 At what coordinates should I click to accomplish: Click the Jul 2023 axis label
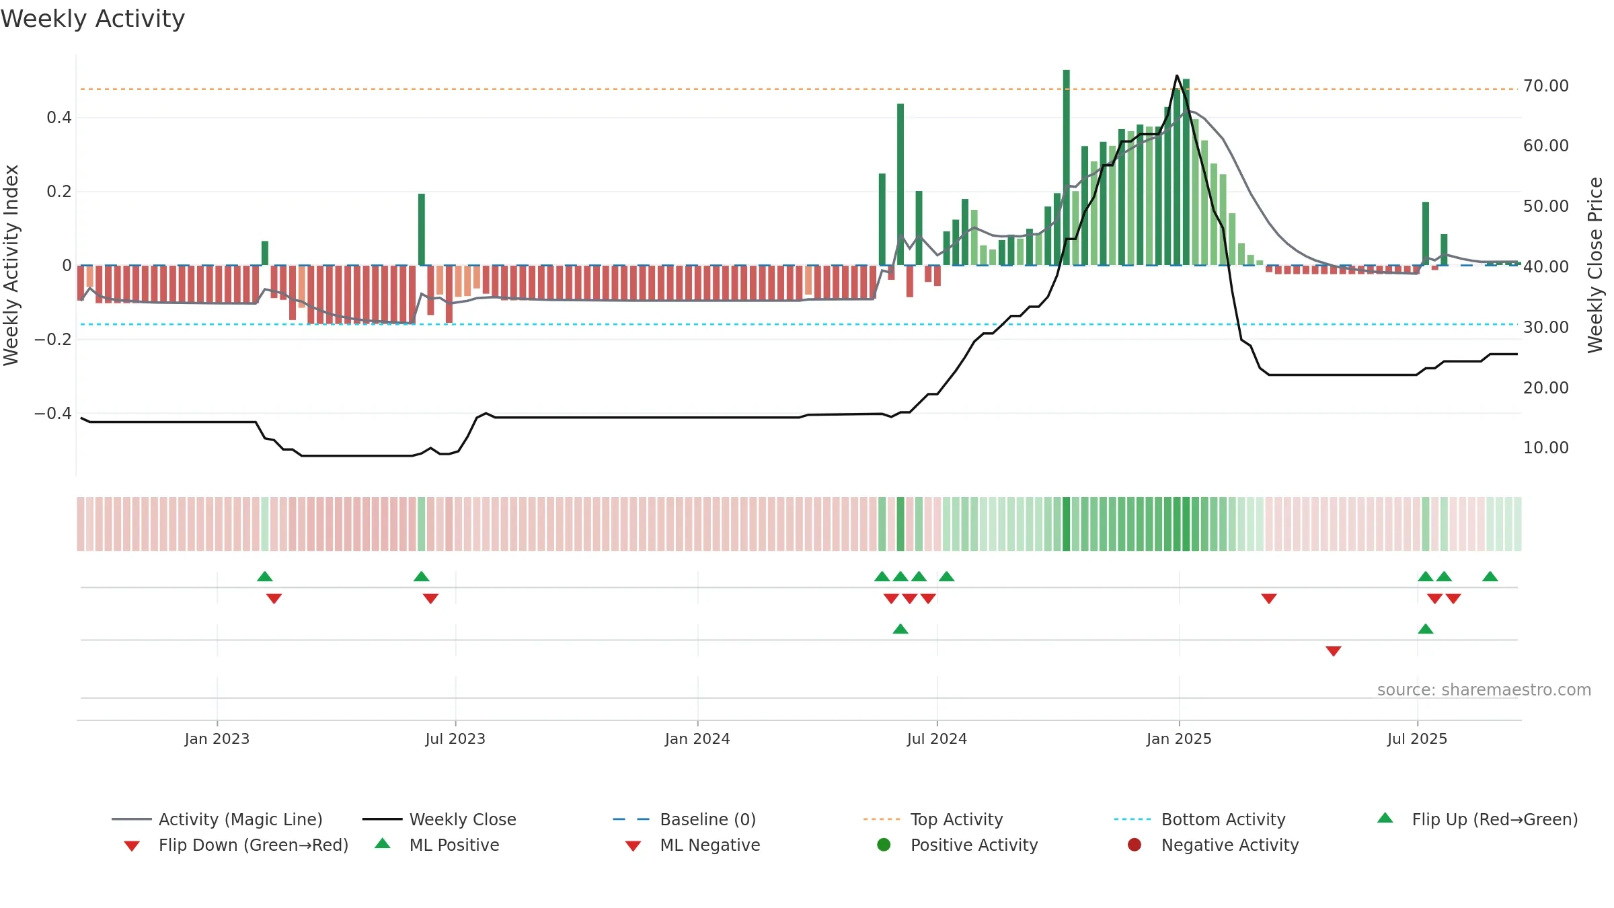click(x=455, y=739)
